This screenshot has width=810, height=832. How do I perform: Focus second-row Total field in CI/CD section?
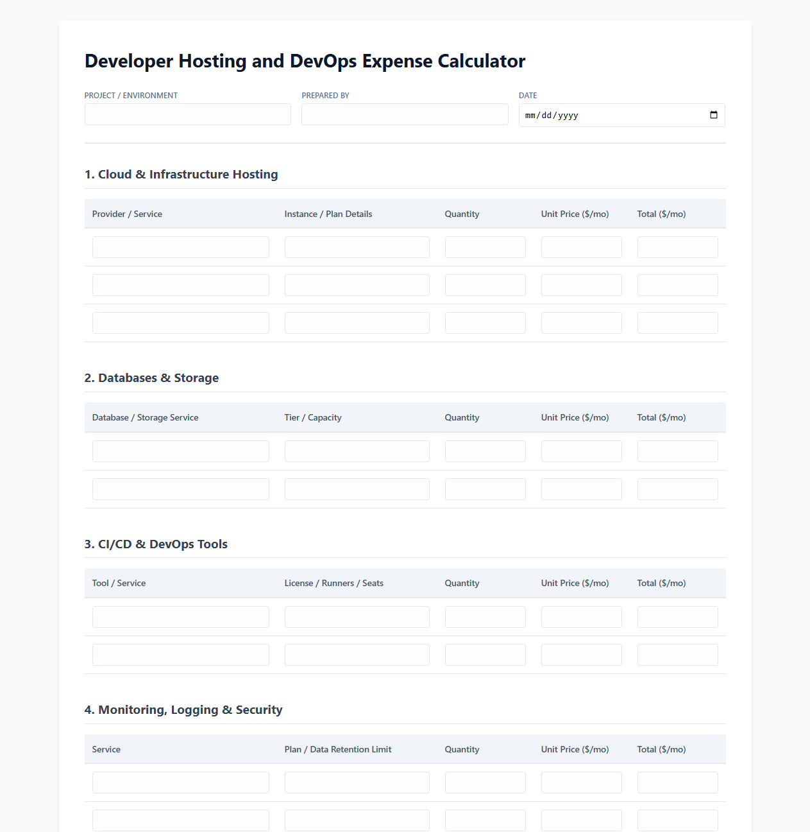tap(678, 655)
